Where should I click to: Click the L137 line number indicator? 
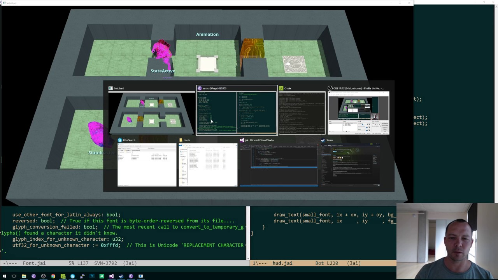(82, 263)
